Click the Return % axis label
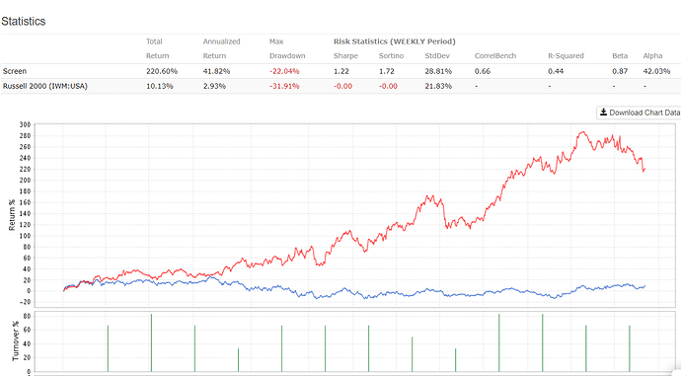The width and height of the screenshot is (681, 376). click(x=12, y=215)
